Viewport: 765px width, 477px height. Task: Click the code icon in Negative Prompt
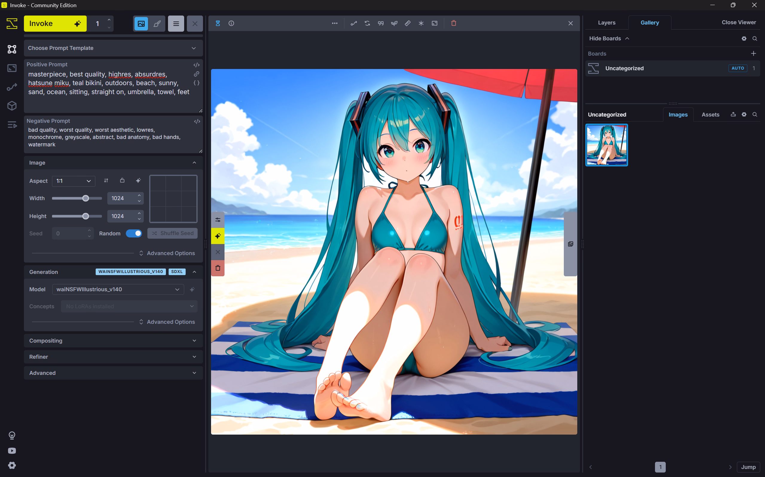coord(197,122)
